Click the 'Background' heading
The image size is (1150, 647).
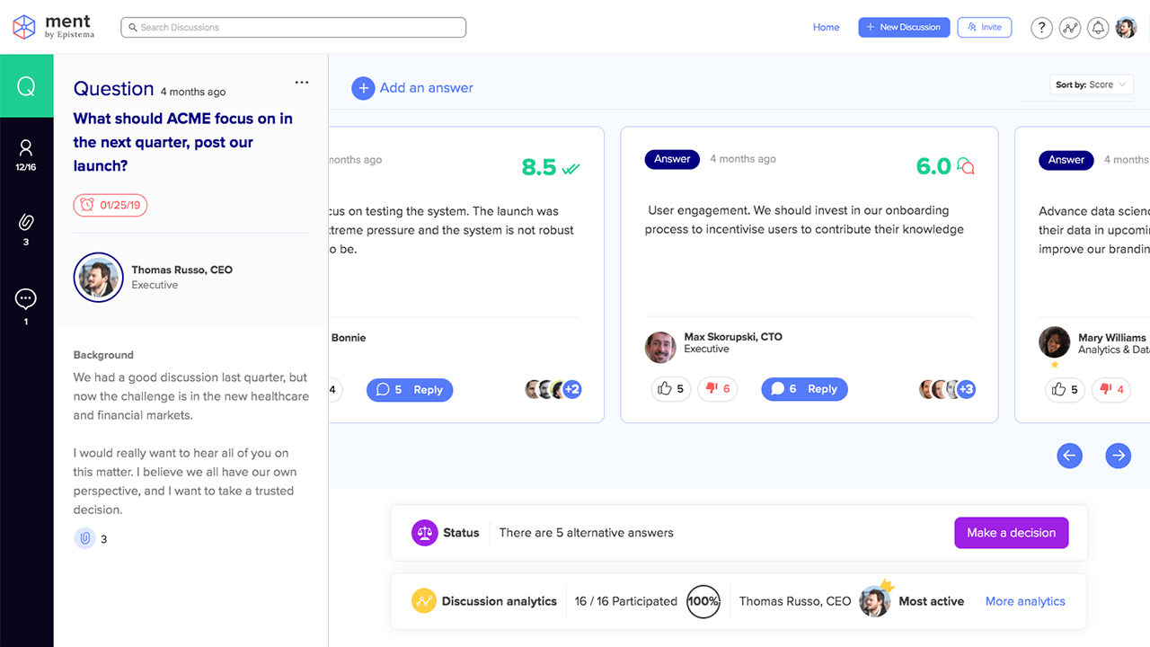click(103, 355)
